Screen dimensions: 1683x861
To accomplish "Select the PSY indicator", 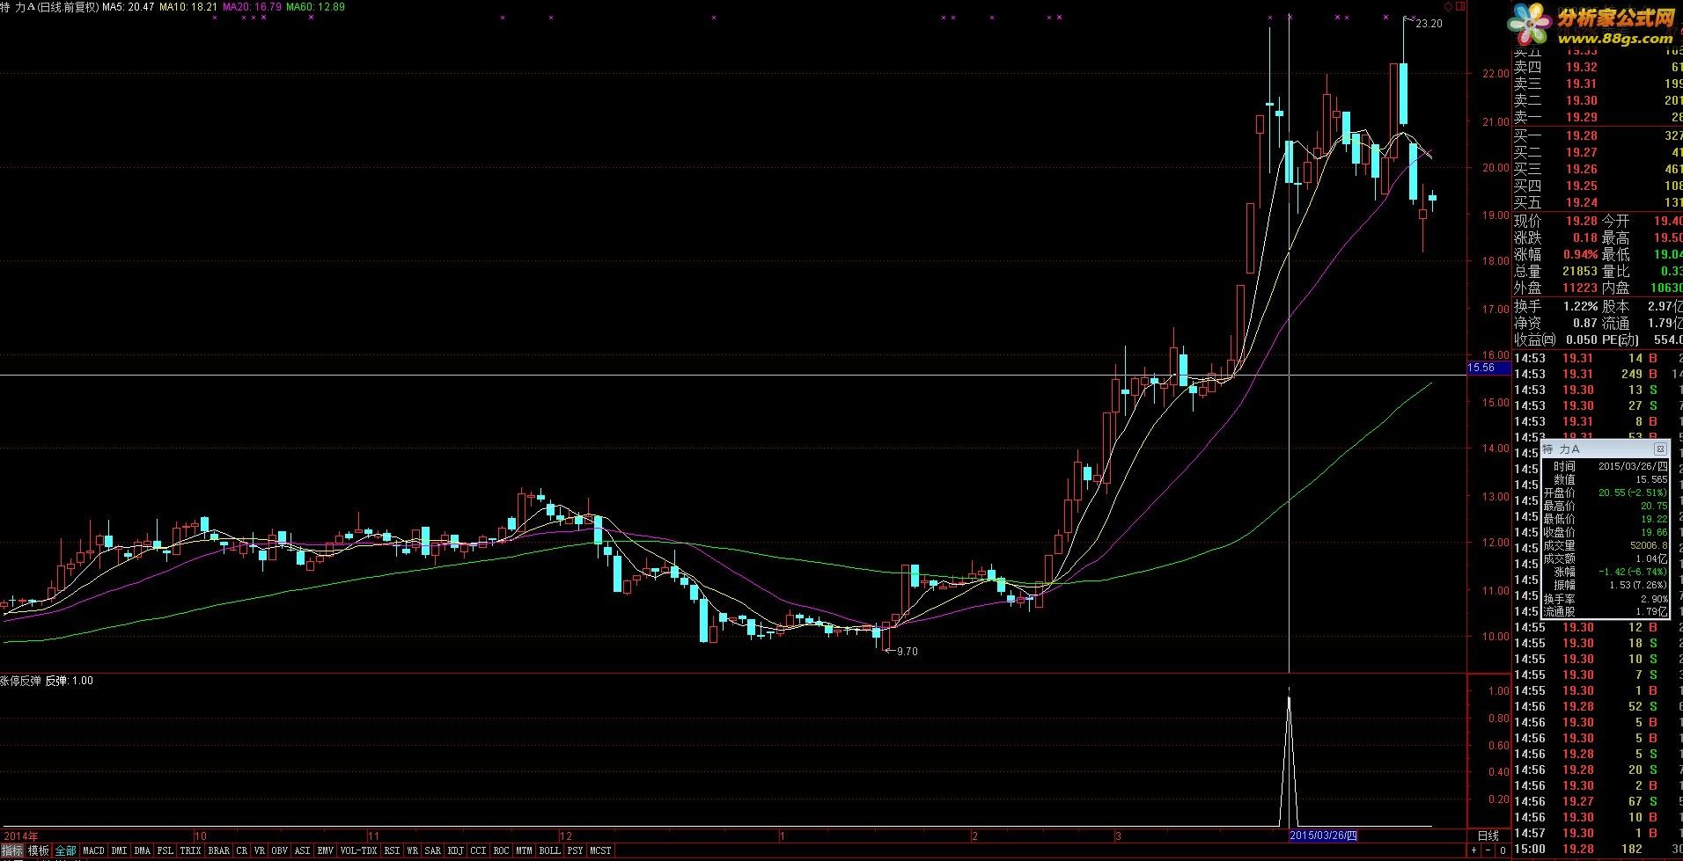I will point(575,850).
